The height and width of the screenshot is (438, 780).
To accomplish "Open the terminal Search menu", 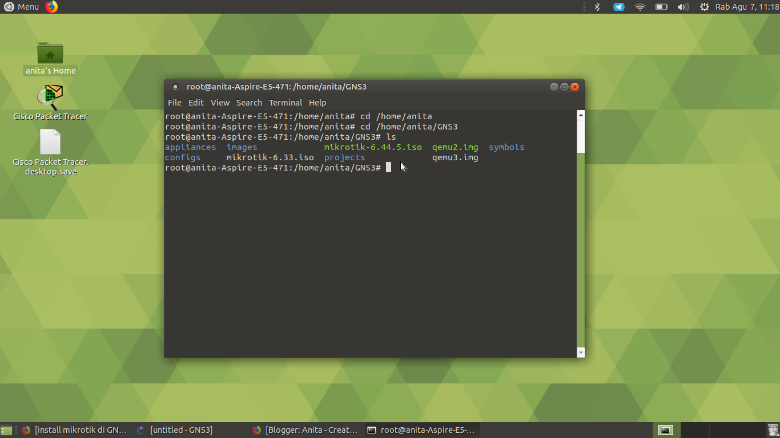I will pyautogui.click(x=249, y=103).
